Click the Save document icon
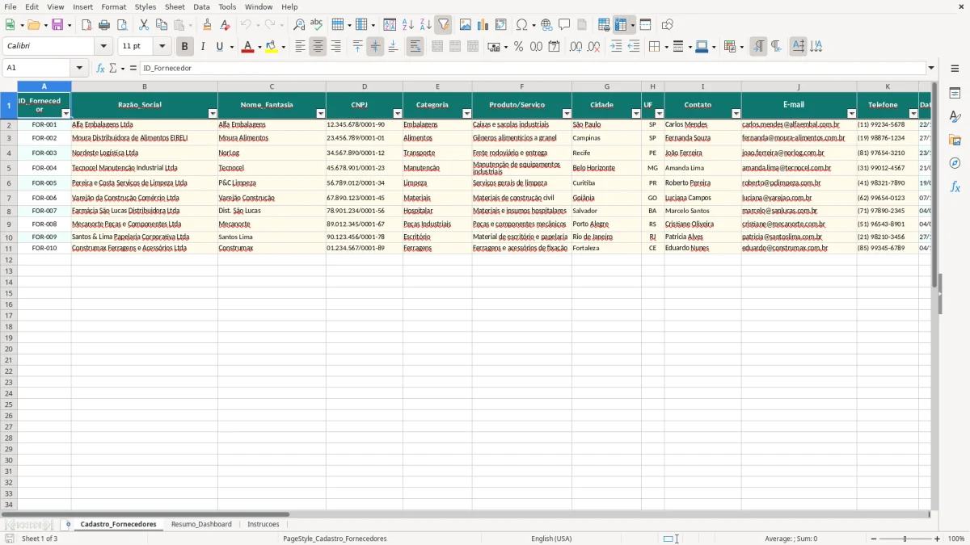Screen dimensions: 970x545 point(57,25)
